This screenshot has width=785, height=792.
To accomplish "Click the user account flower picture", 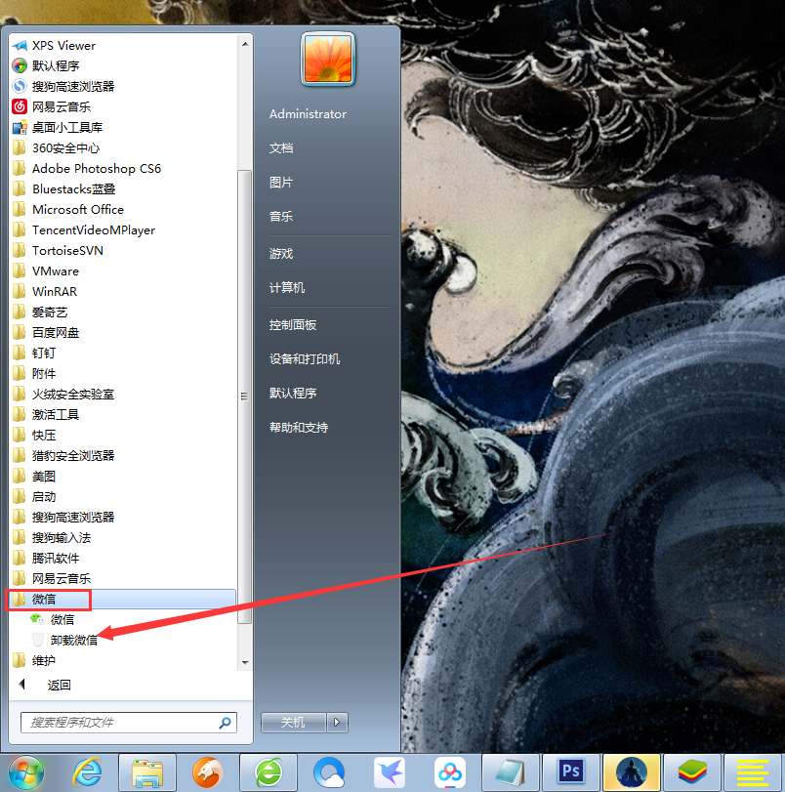I will tap(328, 60).
